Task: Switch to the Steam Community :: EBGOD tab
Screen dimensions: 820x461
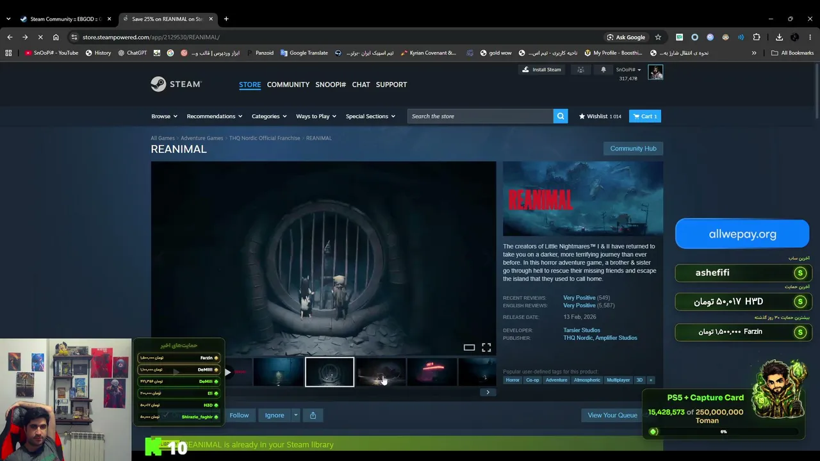Action: 65,19
